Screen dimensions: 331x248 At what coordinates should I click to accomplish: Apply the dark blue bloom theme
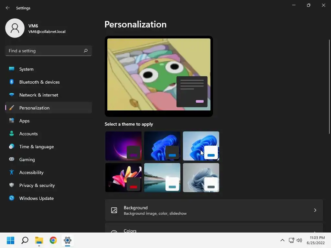click(x=162, y=146)
